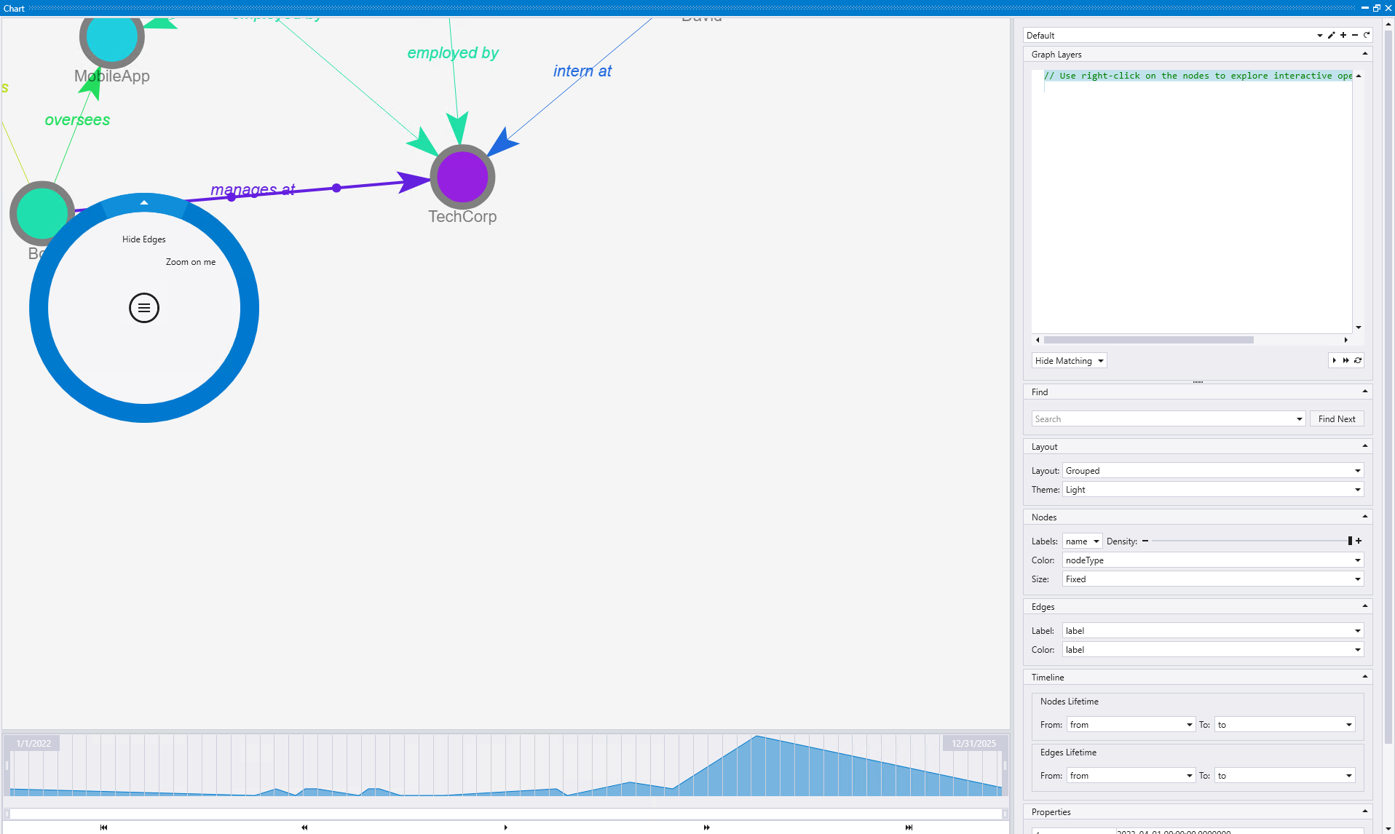Screen dimensions: 1395x834
Task: Collapse the Graph Layers panel
Action: coord(1364,54)
